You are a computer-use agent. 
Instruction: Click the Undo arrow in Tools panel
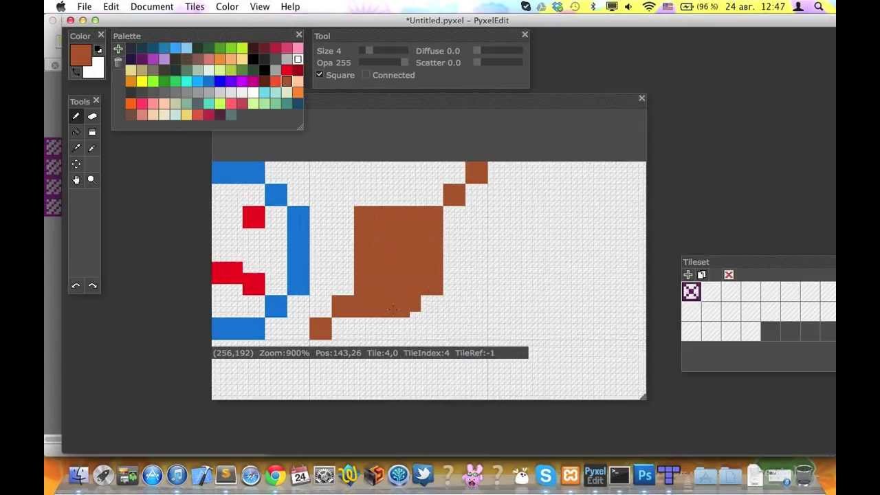click(76, 286)
